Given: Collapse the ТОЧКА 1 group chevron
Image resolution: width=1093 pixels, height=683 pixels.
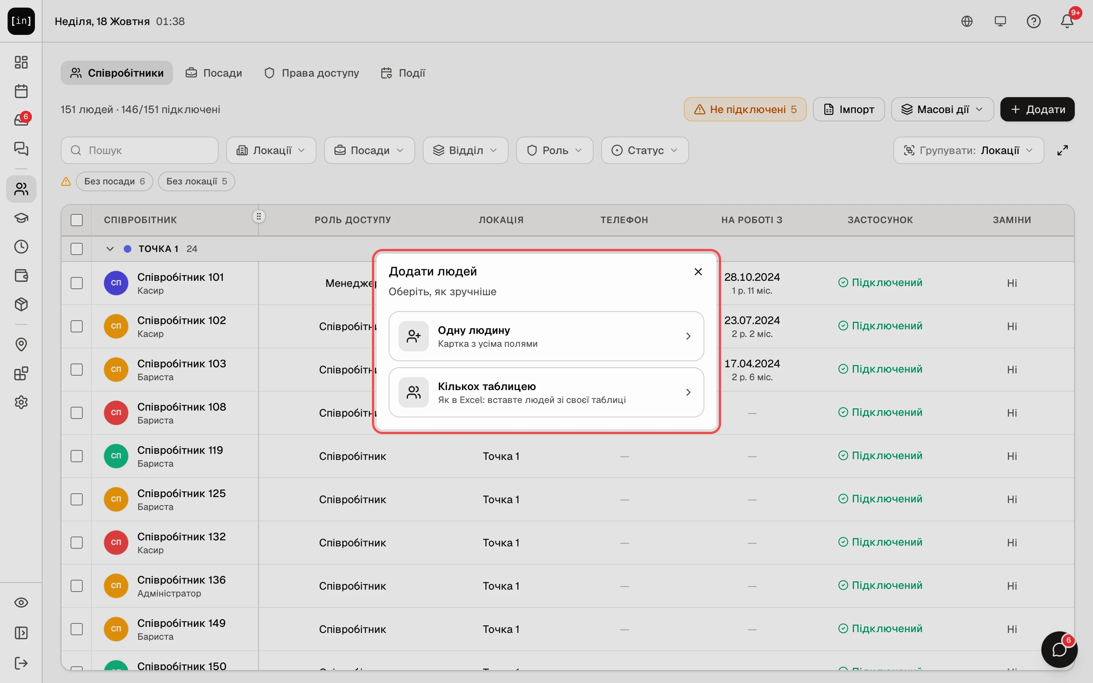Looking at the screenshot, I should 110,249.
